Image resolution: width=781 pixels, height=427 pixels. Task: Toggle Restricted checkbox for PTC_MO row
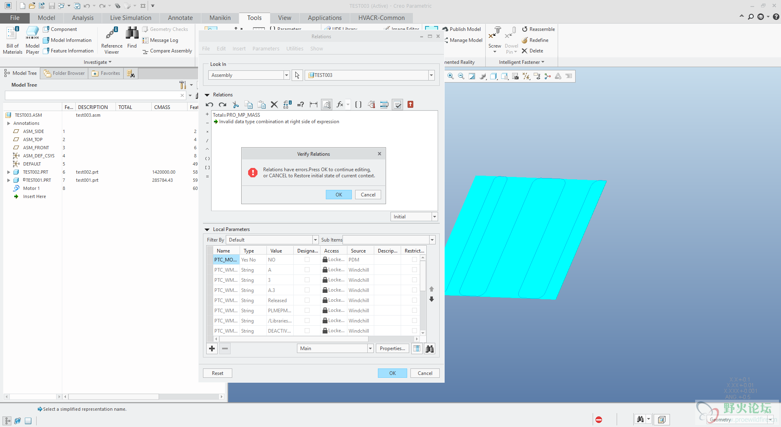coord(414,259)
